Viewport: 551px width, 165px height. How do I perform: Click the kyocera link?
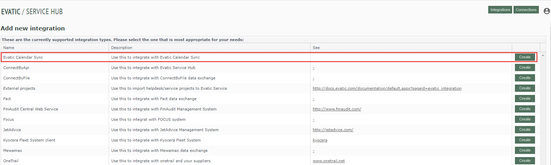point(320,140)
